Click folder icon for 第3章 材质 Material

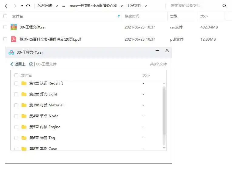tap(24, 105)
